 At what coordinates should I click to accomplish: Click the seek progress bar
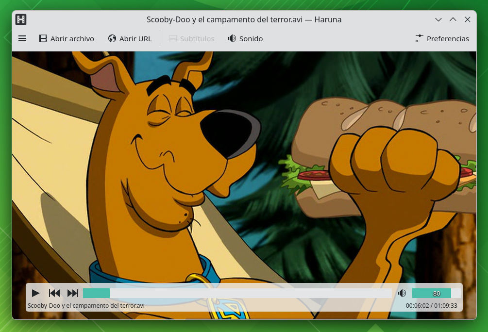pyautogui.click(x=238, y=293)
